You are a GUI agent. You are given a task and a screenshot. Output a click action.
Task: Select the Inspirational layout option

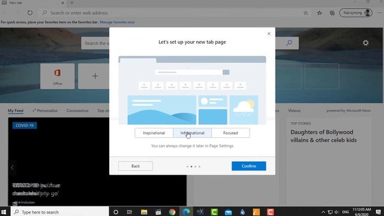(x=154, y=133)
